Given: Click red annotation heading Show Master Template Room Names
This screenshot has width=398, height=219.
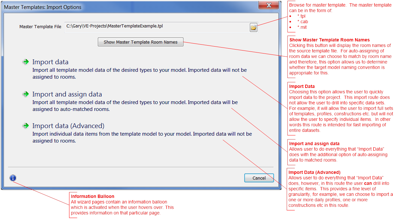Looking at the screenshot, I should click(329, 40).
